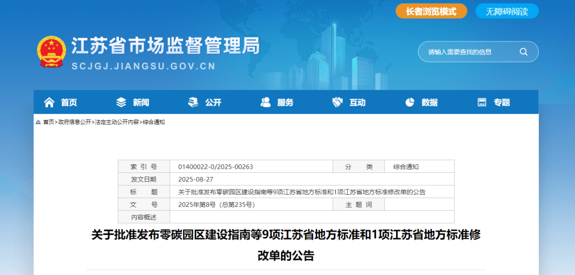The height and width of the screenshot is (275, 575).
Task: Go to 首页 in the breadcrumb
Action: [x=48, y=122]
